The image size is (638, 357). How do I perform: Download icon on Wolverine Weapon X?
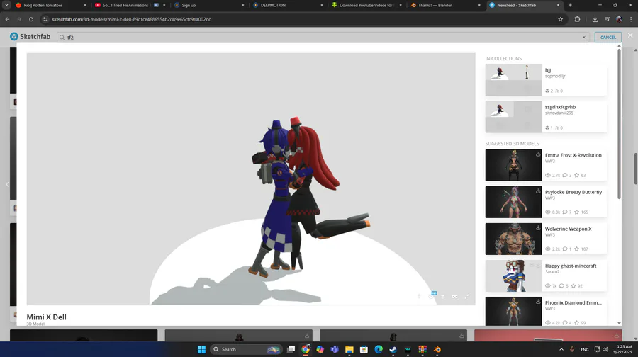538,227
